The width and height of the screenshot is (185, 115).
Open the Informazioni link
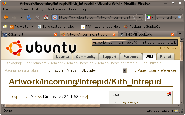(x=54, y=70)
